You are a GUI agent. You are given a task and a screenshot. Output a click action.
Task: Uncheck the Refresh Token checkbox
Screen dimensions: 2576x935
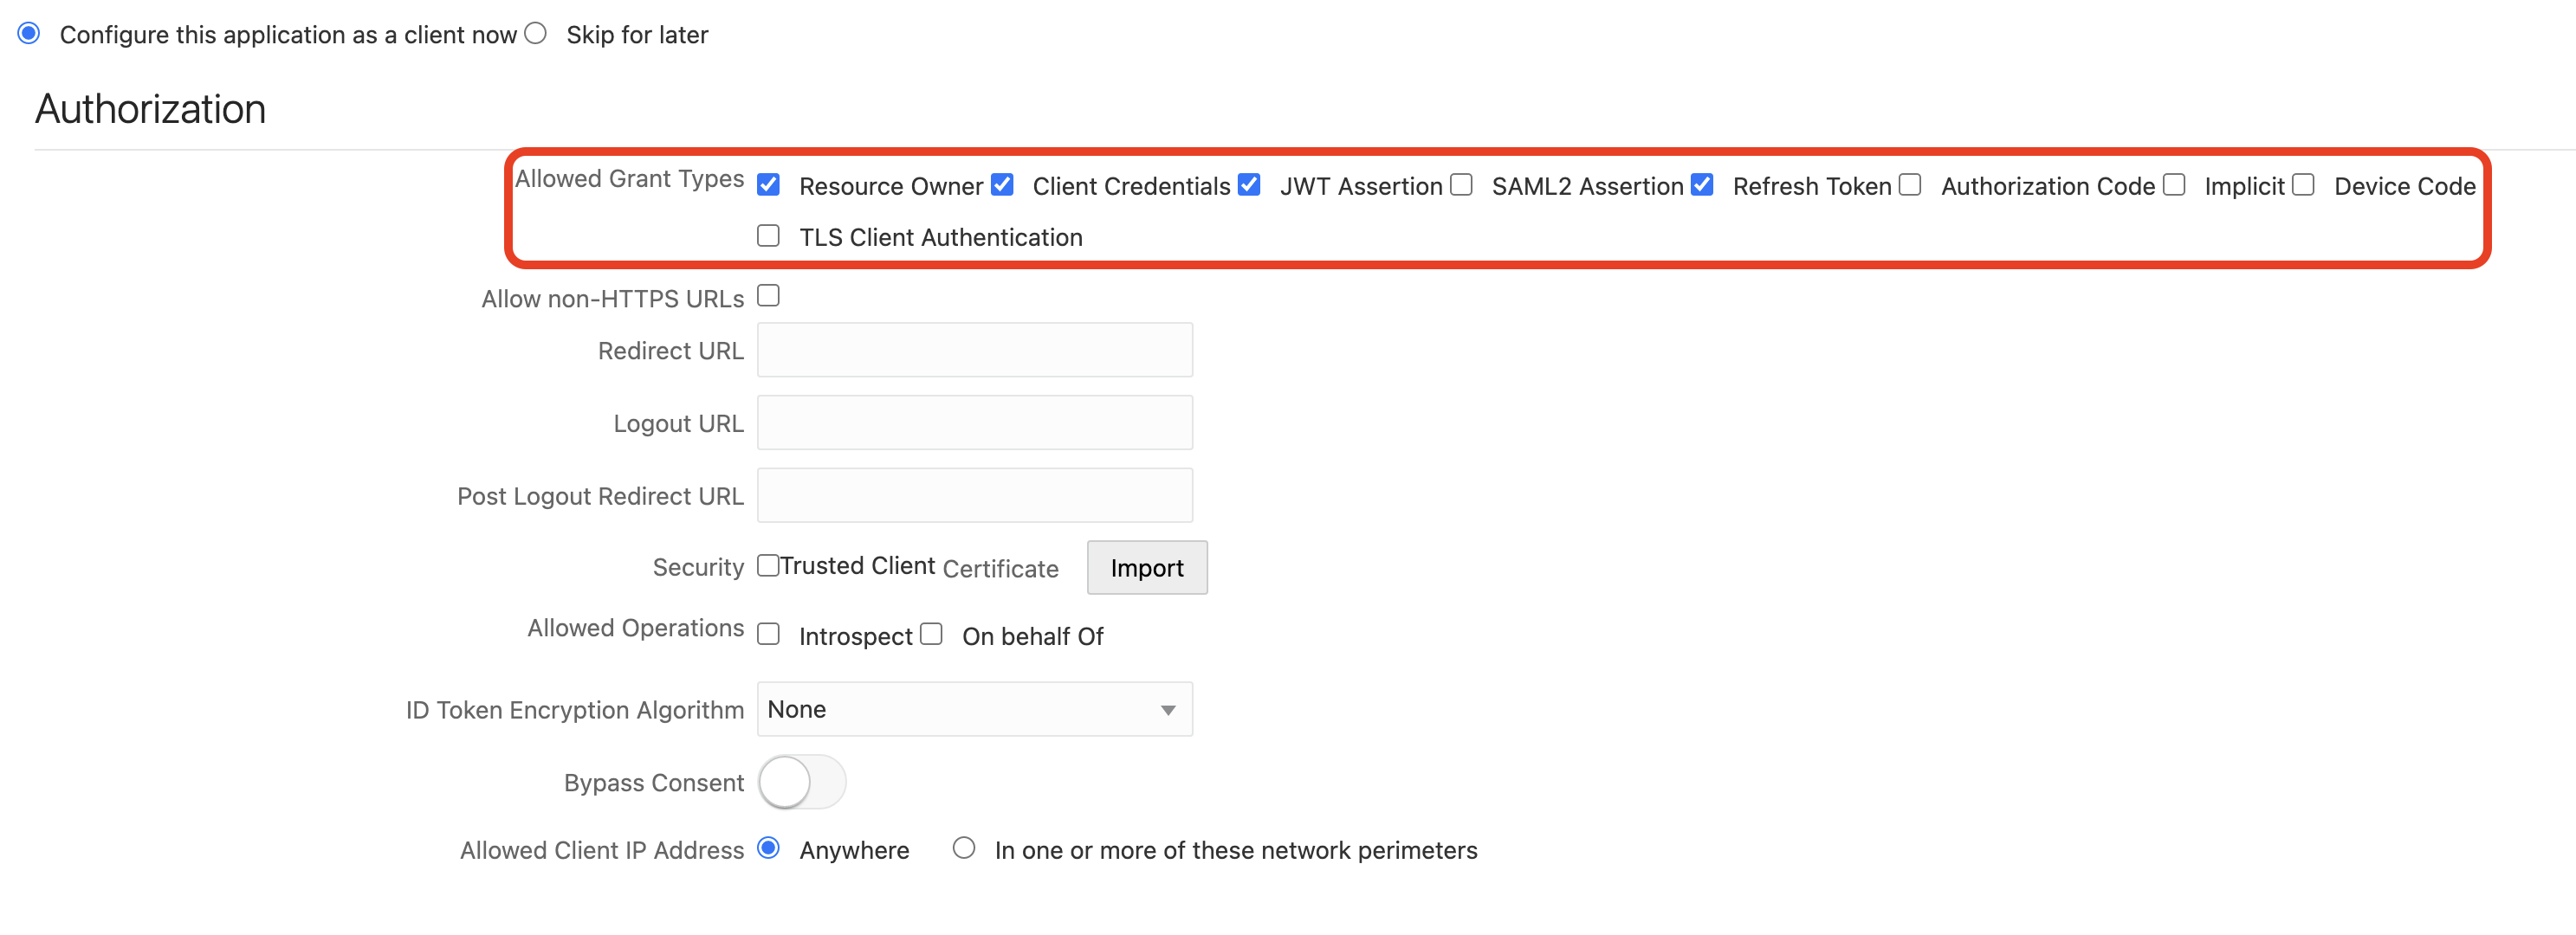tap(1702, 185)
